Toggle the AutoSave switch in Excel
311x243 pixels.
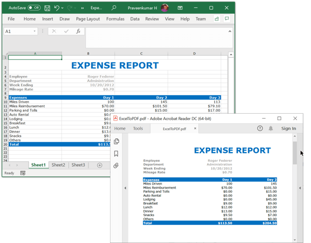tap(34, 8)
